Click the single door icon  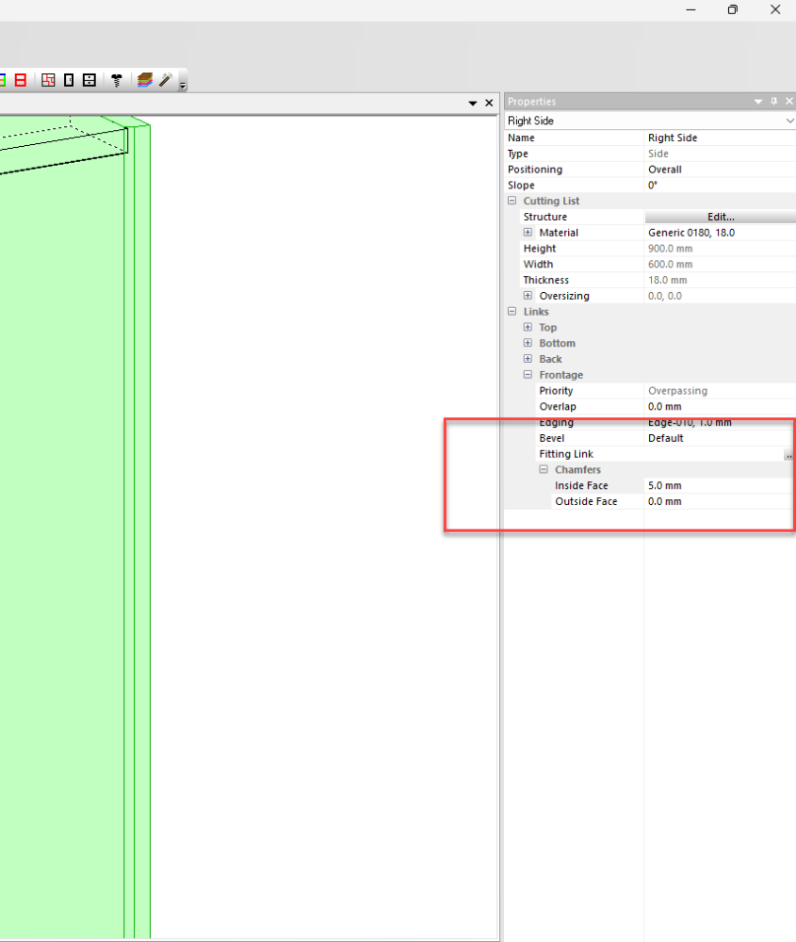pyautogui.click(x=69, y=80)
